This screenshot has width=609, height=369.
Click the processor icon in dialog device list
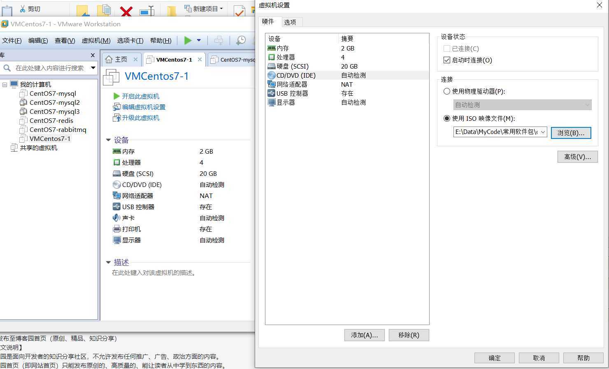pos(272,57)
